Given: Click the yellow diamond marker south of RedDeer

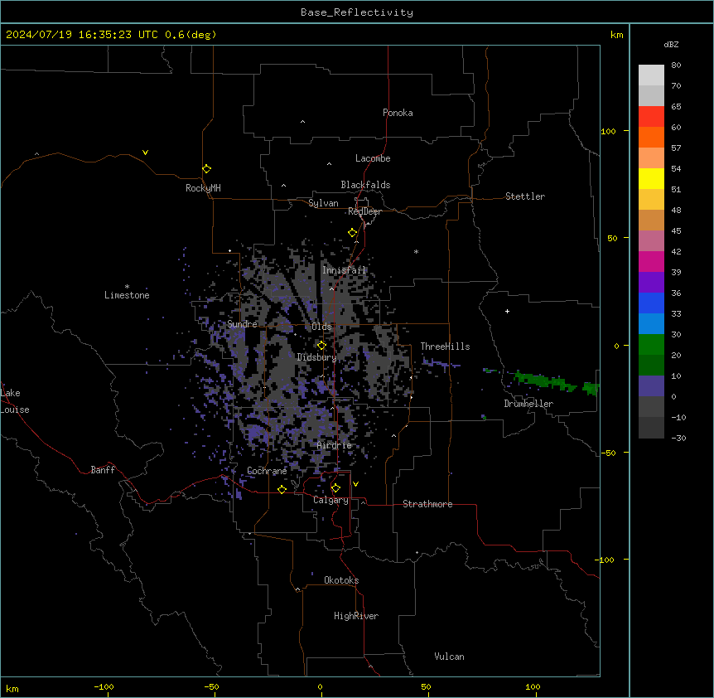Looking at the screenshot, I should point(353,233).
